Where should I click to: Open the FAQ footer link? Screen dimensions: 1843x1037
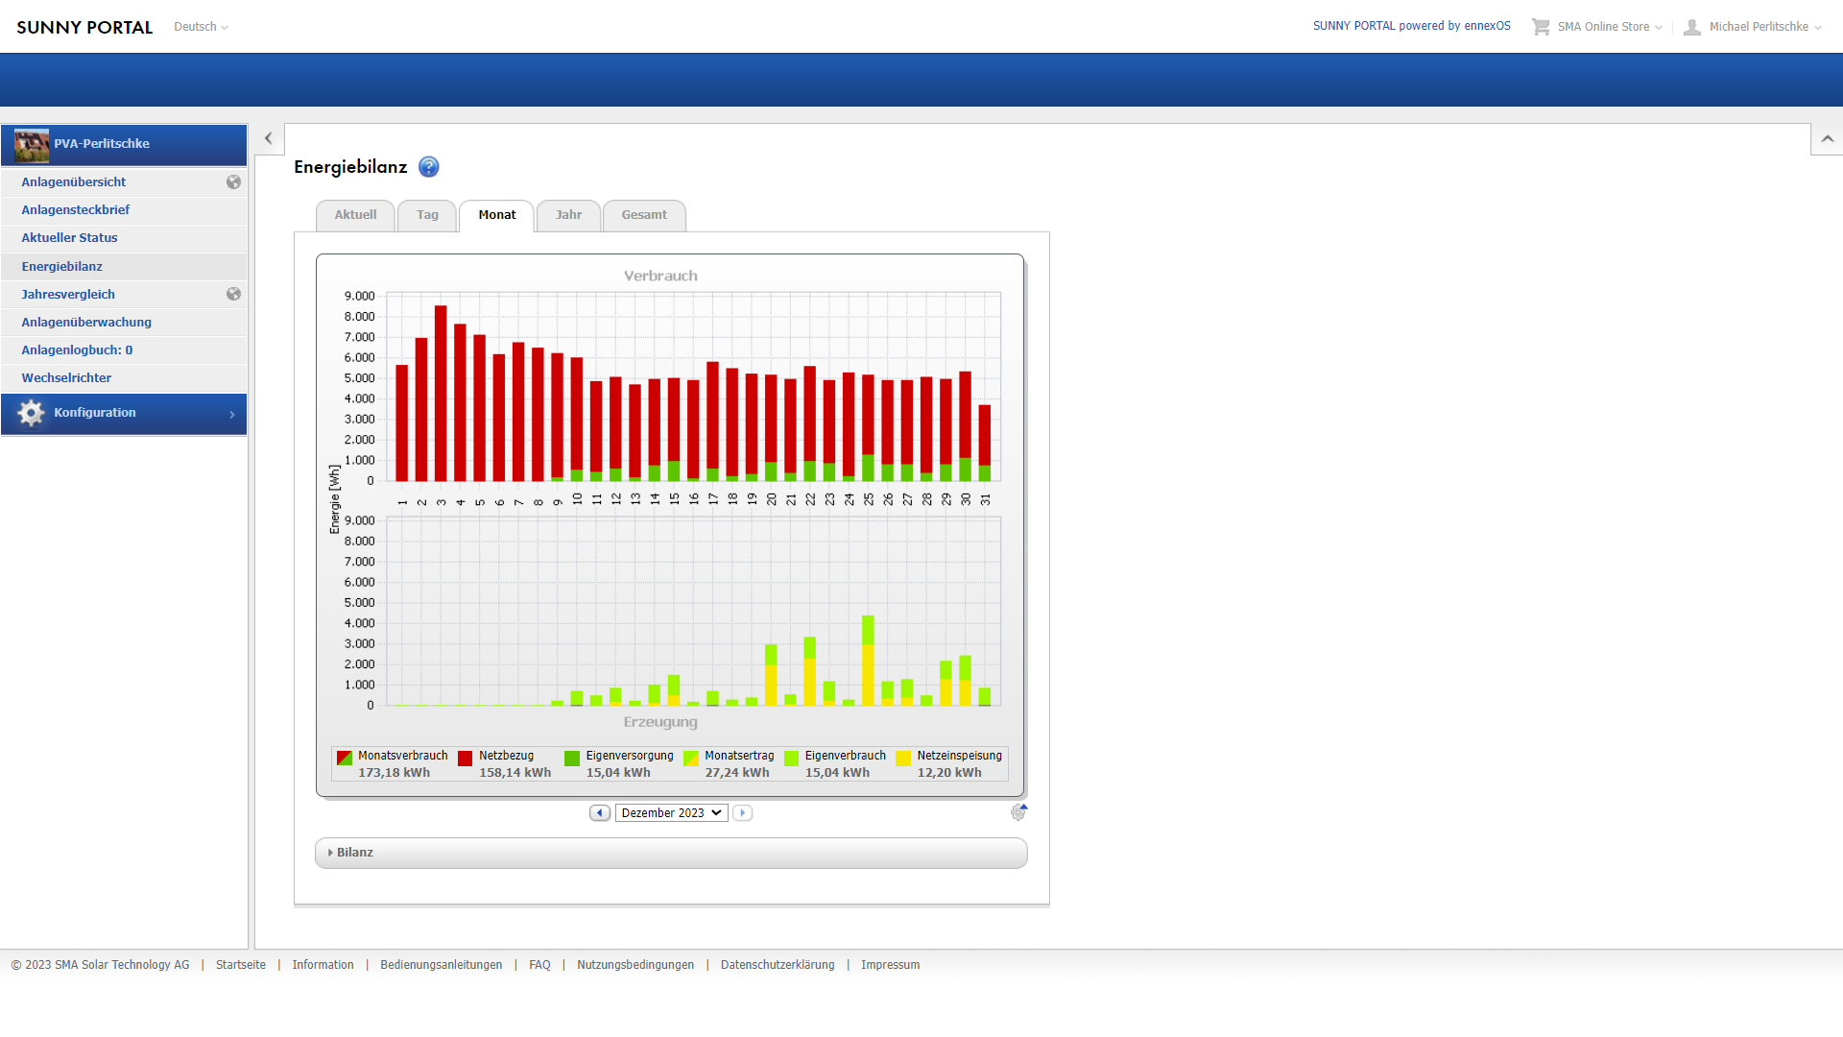(x=539, y=965)
